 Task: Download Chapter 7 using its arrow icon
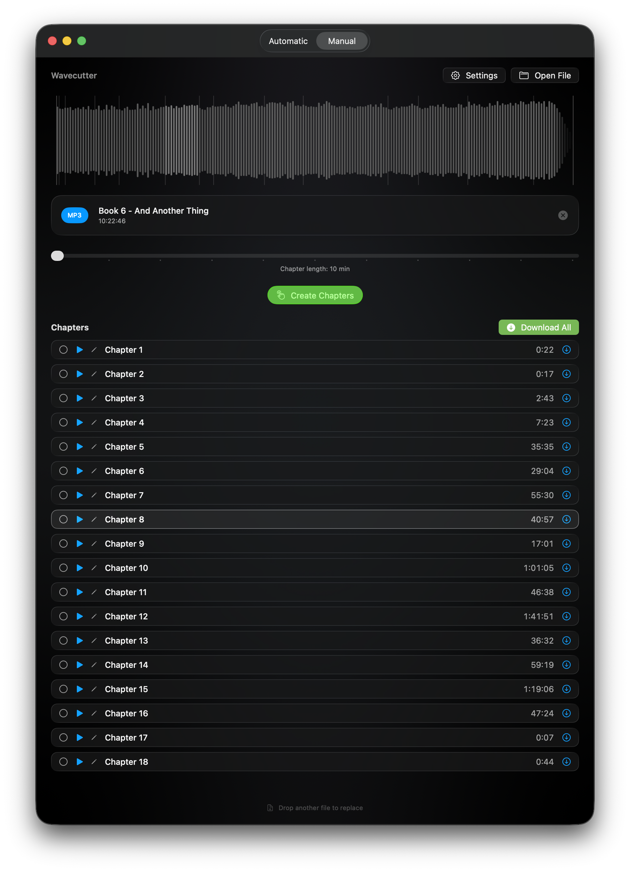(x=566, y=495)
